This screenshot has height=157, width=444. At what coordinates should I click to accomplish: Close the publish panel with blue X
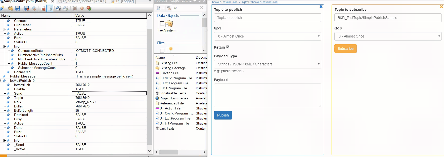coord(321,7)
